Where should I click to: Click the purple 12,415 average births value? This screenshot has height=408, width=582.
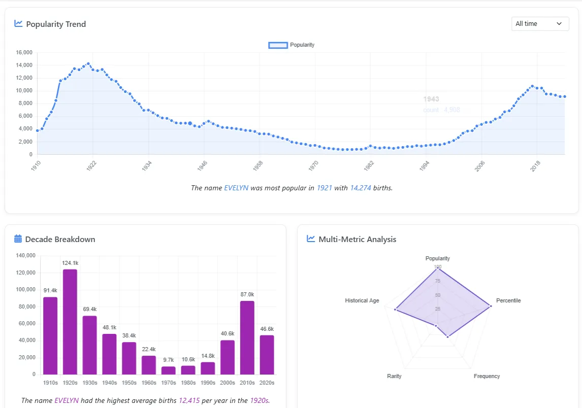pos(189,400)
